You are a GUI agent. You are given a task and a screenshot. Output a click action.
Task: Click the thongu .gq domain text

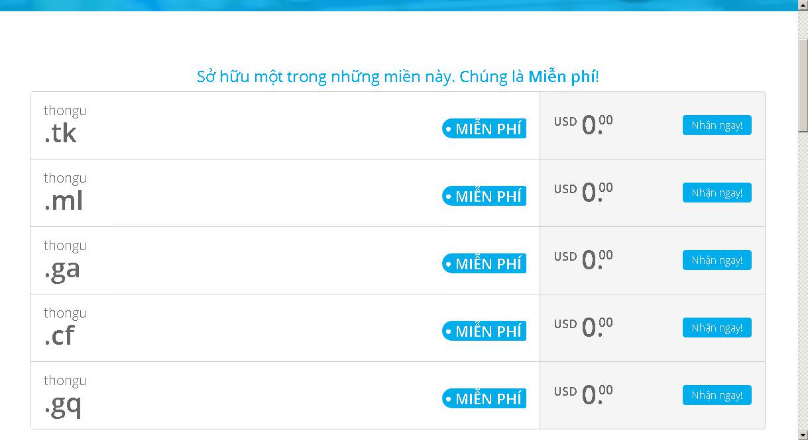pyautogui.click(x=64, y=395)
